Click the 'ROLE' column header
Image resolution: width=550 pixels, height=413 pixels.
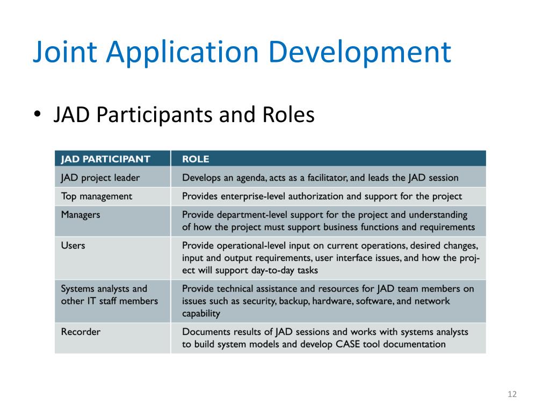[328, 159]
